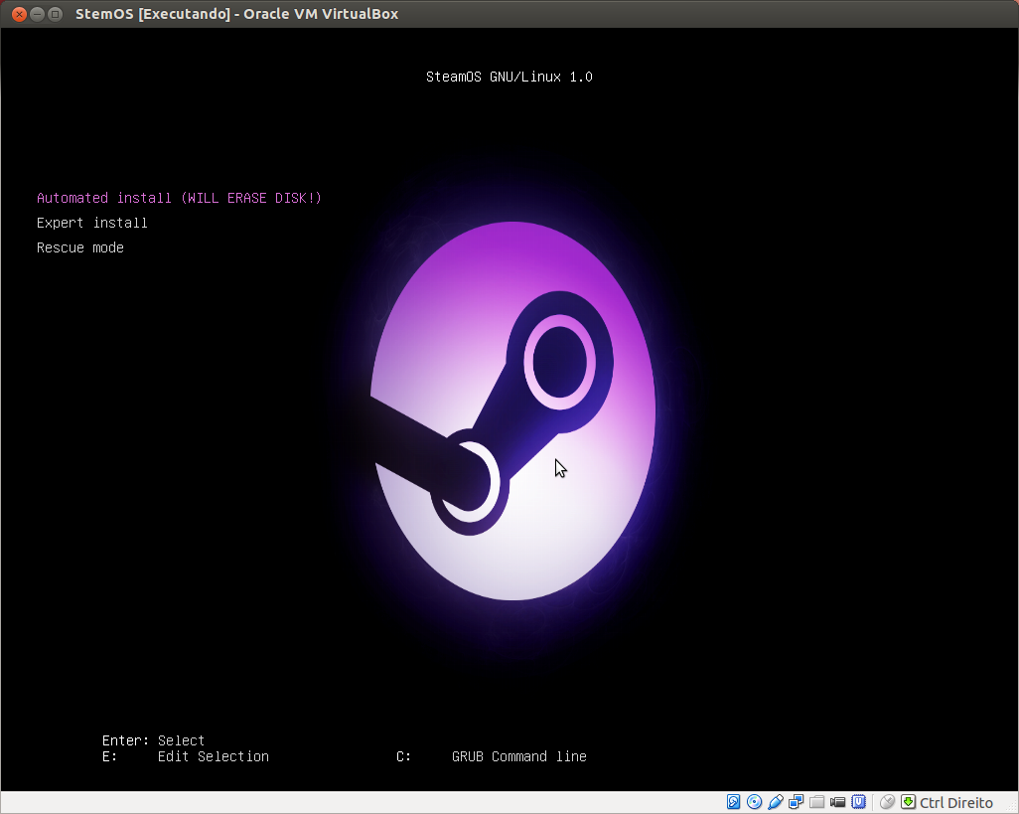This screenshot has width=1019, height=814.
Task: Click the SteamOS GNU/Linux 1.0 heading
Action: (509, 77)
